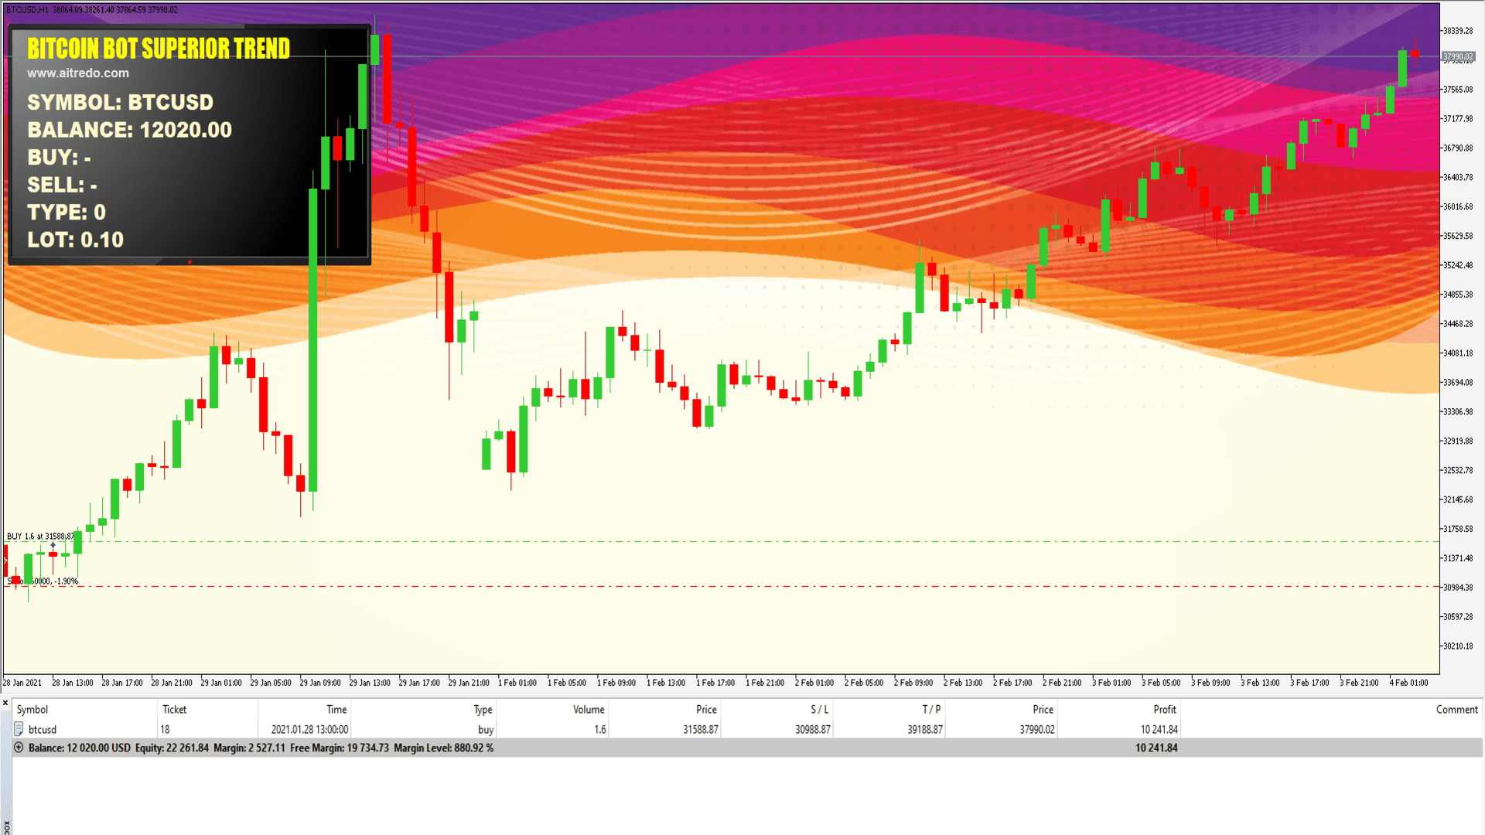
Task: Click the S / L column header
Action: tap(819, 709)
